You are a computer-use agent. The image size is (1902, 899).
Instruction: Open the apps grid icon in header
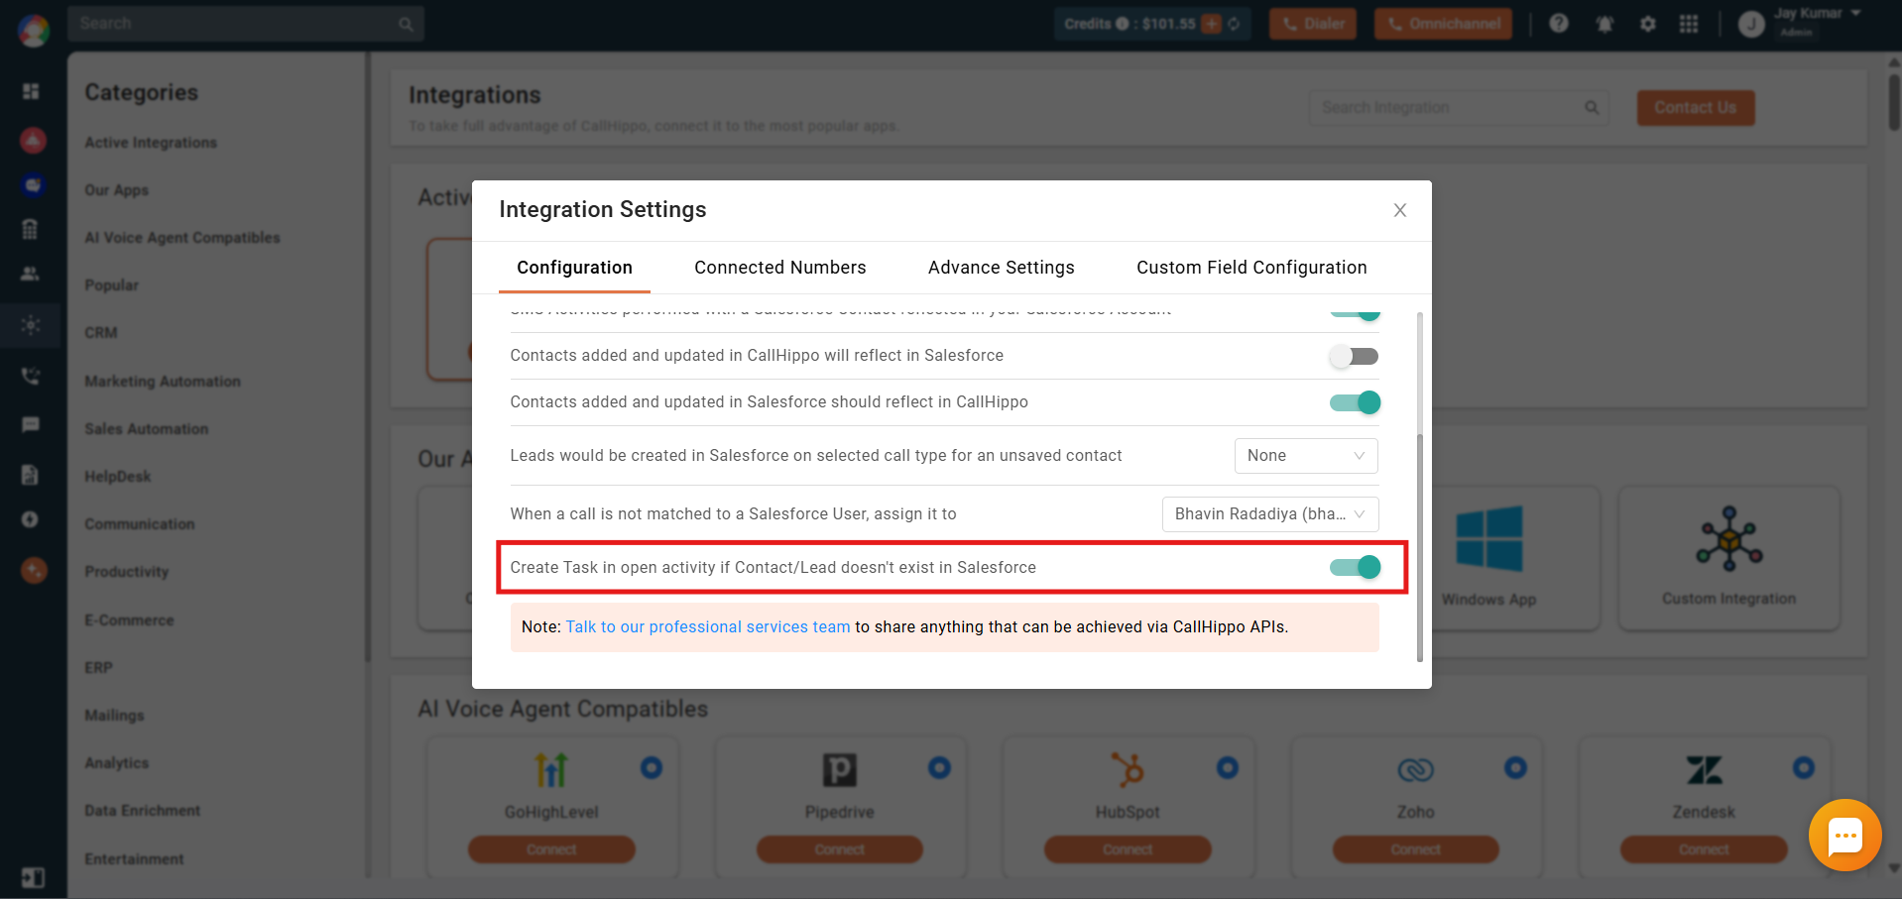[1689, 24]
